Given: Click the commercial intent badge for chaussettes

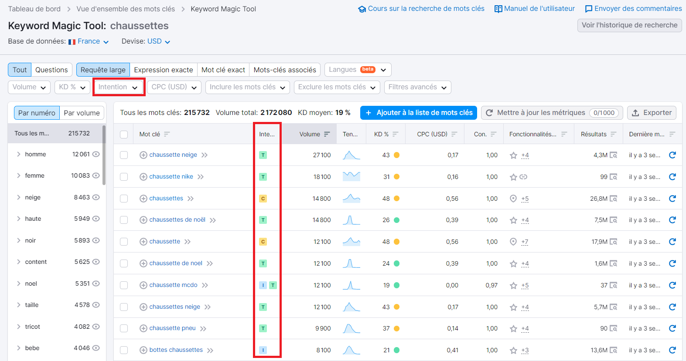Looking at the screenshot, I should pyautogui.click(x=263, y=199).
